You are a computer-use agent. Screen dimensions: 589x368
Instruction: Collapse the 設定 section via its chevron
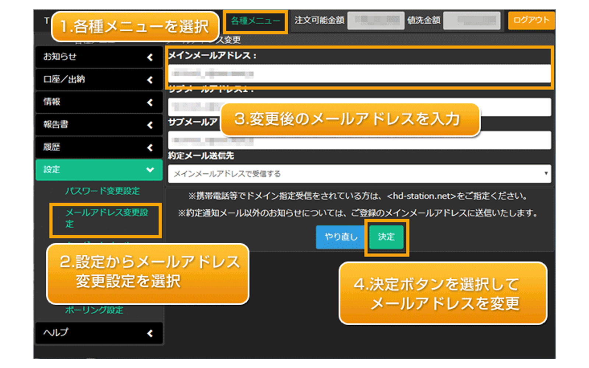click(150, 170)
